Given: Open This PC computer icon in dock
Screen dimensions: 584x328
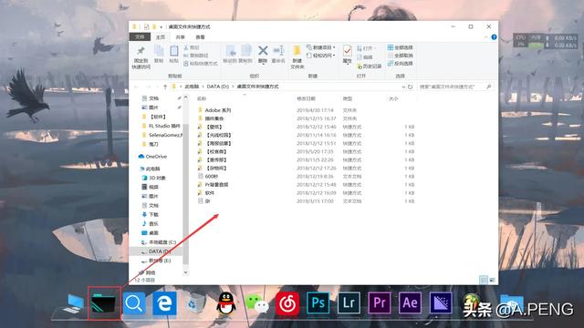Looking at the screenshot, I should click(74, 303).
